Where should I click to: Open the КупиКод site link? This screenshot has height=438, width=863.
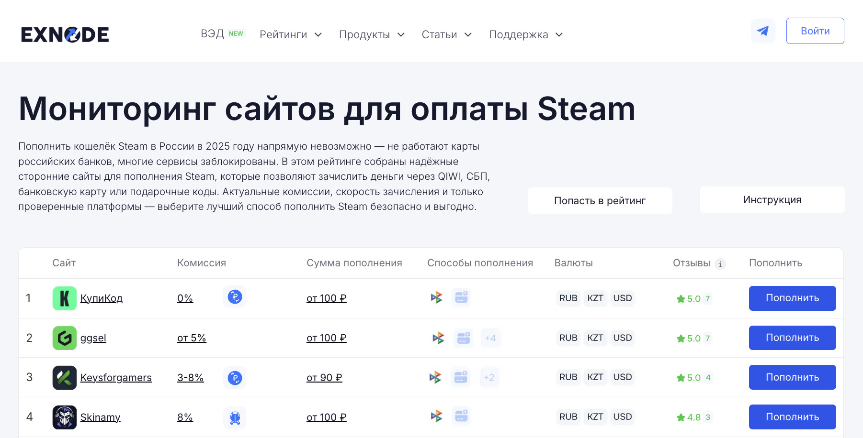[102, 298]
